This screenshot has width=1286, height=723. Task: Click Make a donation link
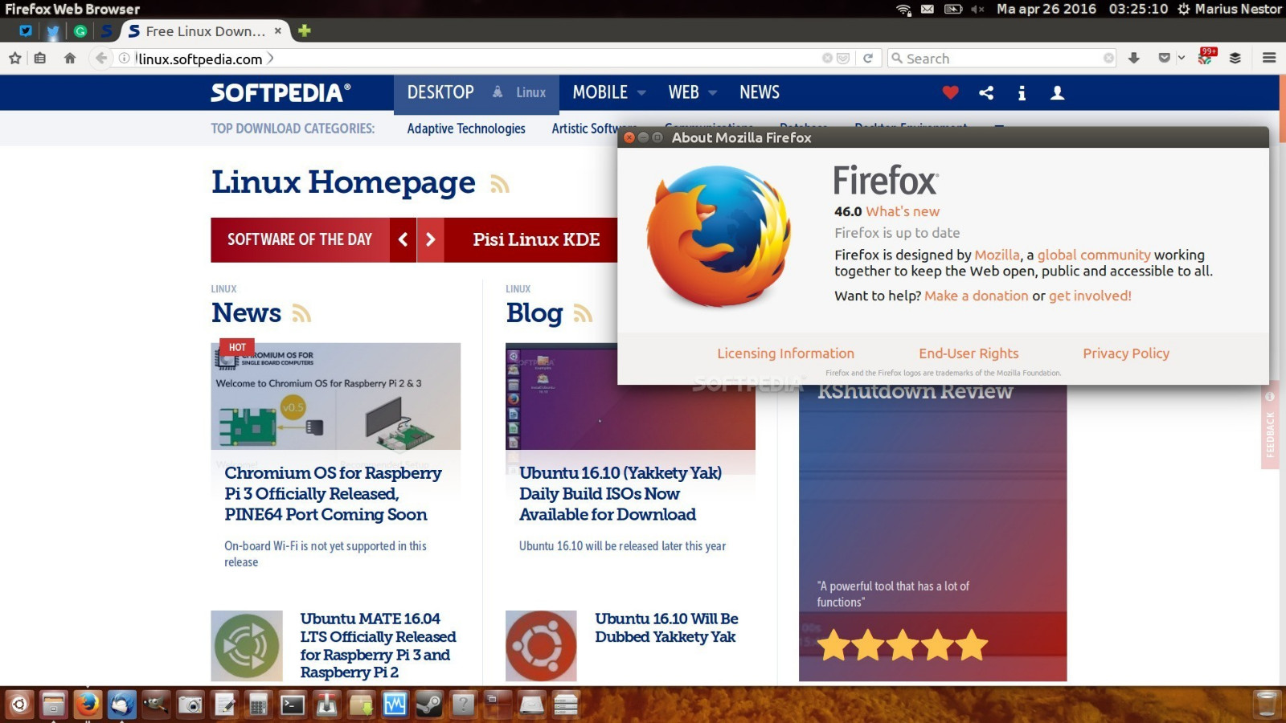pos(976,296)
